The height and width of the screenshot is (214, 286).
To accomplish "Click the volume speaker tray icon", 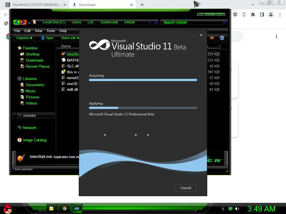I will (x=237, y=209).
